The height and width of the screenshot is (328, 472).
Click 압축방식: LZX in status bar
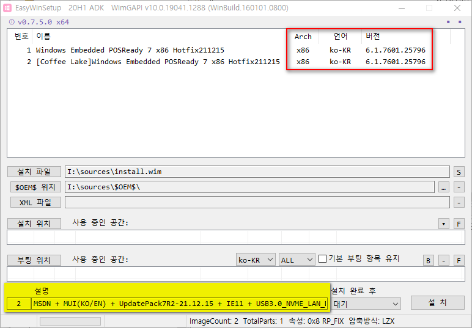(x=372, y=321)
